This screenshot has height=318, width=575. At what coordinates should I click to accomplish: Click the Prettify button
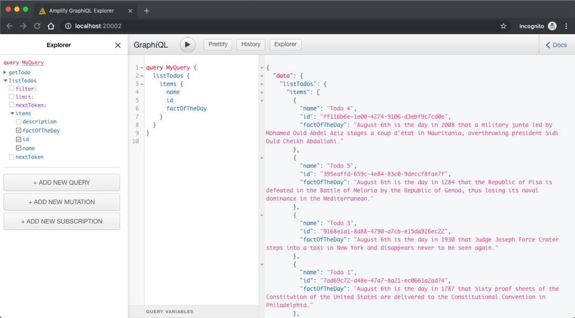(218, 44)
